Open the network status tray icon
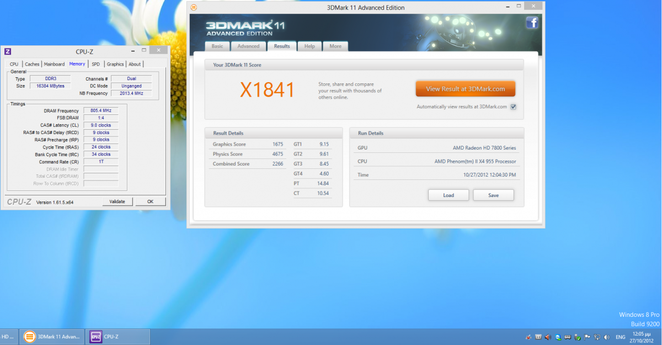This screenshot has width=662, height=345. (x=597, y=337)
